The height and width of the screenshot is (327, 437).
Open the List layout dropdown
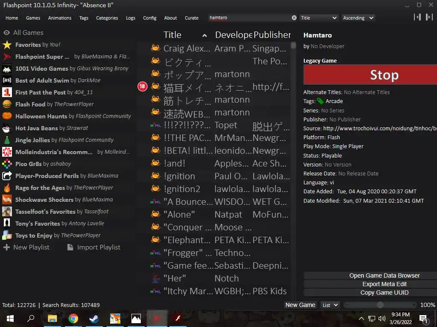[330, 305]
